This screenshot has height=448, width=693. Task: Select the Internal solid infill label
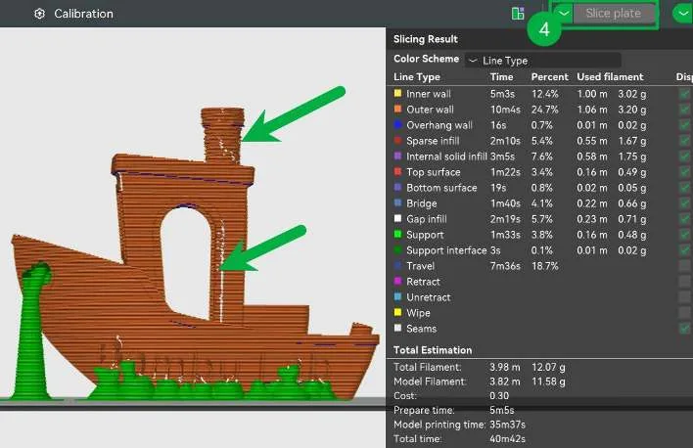446,157
